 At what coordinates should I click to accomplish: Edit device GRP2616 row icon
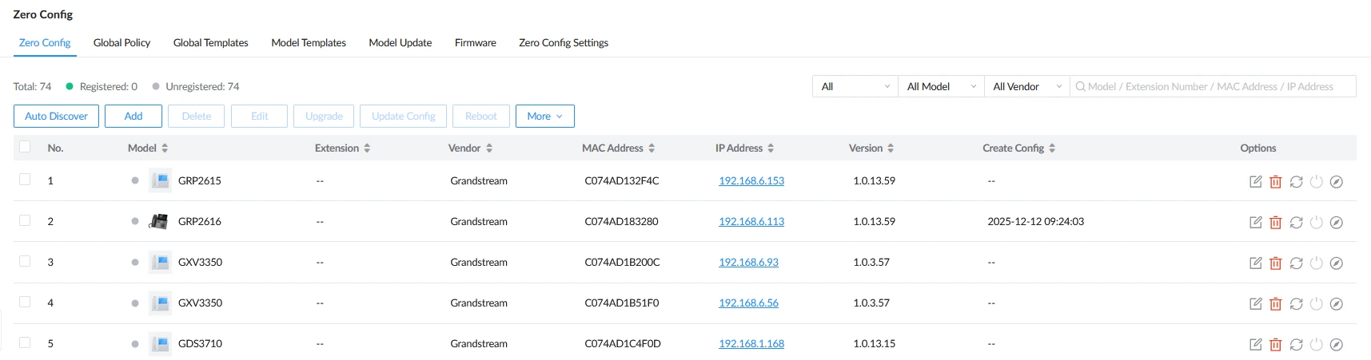point(1255,223)
